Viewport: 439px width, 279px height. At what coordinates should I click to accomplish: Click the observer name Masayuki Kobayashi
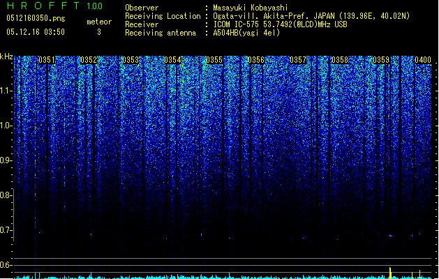click(250, 8)
